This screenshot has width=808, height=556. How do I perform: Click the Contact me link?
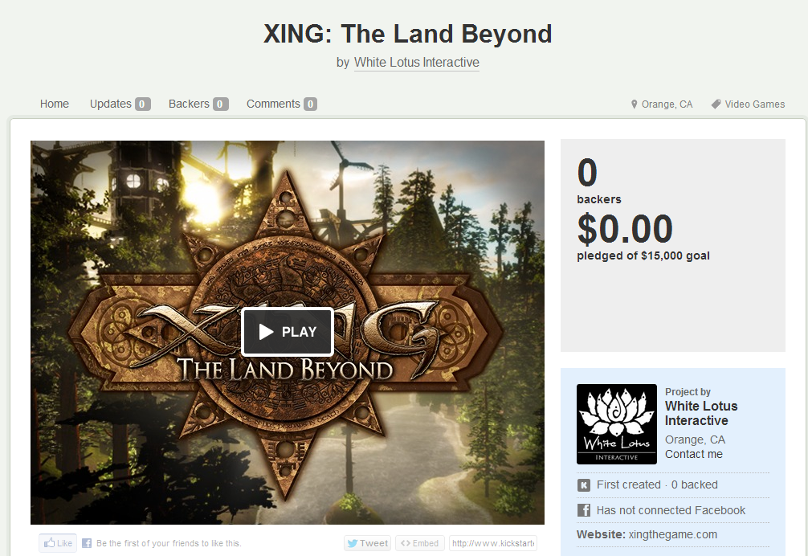(694, 454)
